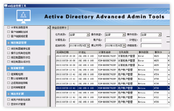This screenshot has width=174, height=111.
Task: Sort by the 计算机名称 column header
Action: [x=107, y=52]
